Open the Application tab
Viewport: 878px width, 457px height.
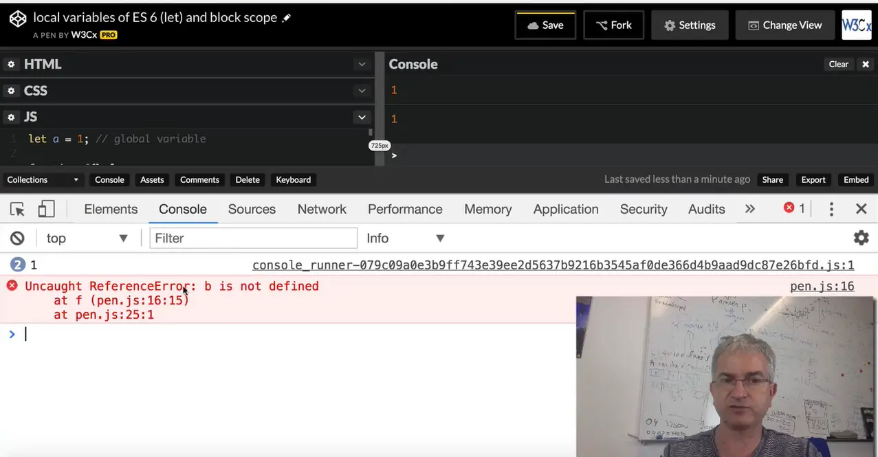pos(566,209)
